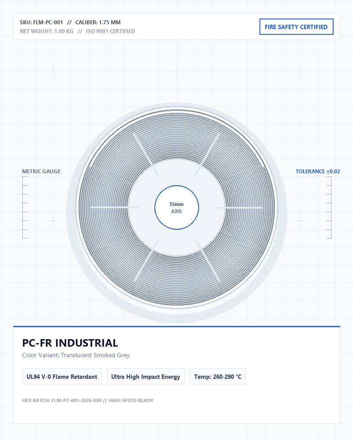
Task: Click the ISO 9001 CERTIFIED text
Action: pos(110,31)
